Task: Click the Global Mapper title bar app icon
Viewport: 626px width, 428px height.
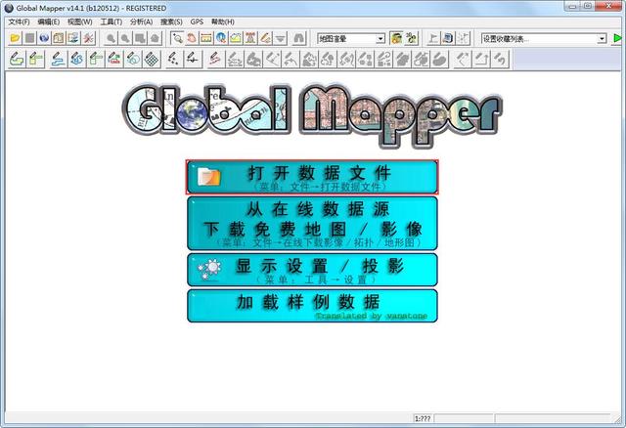Action: pyautogui.click(x=9, y=8)
